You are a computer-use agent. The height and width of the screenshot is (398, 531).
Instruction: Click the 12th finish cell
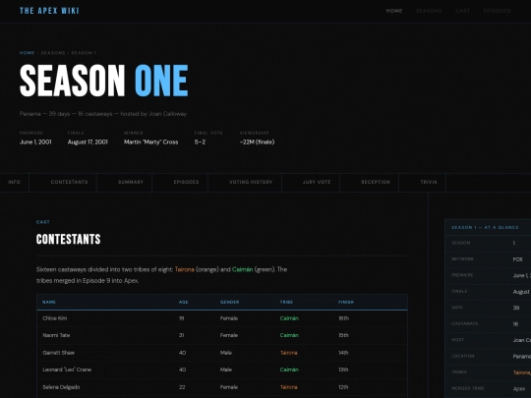point(344,387)
